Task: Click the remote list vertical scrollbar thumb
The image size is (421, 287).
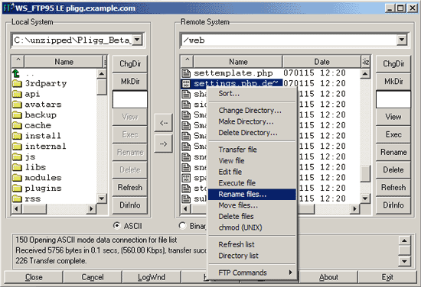Action: (x=365, y=173)
